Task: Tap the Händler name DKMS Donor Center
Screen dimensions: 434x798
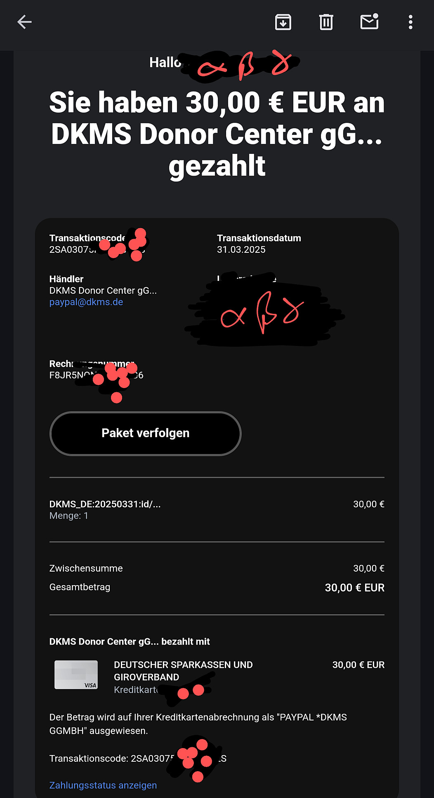Action: (x=103, y=290)
